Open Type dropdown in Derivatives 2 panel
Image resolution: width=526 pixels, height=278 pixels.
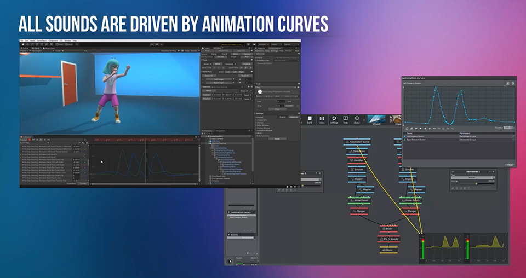click(473, 178)
